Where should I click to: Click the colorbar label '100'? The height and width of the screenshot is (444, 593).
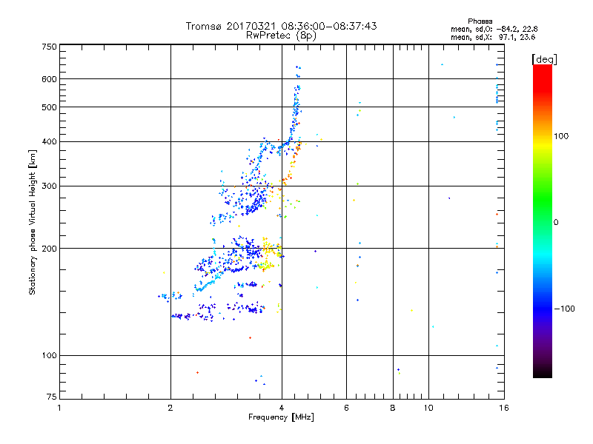pyautogui.click(x=561, y=136)
